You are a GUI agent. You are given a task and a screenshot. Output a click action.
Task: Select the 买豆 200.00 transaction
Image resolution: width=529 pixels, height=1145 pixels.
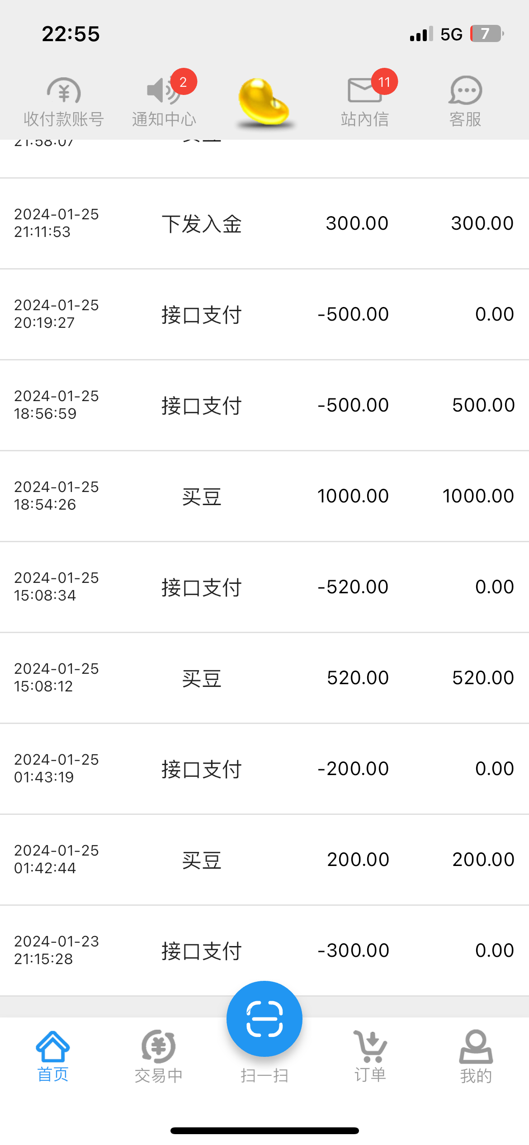(264, 860)
